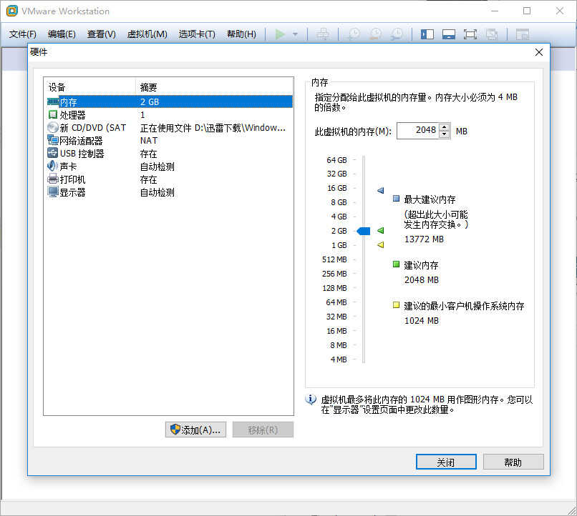Click the green power-on play icon
The image size is (577, 516).
coord(280,34)
